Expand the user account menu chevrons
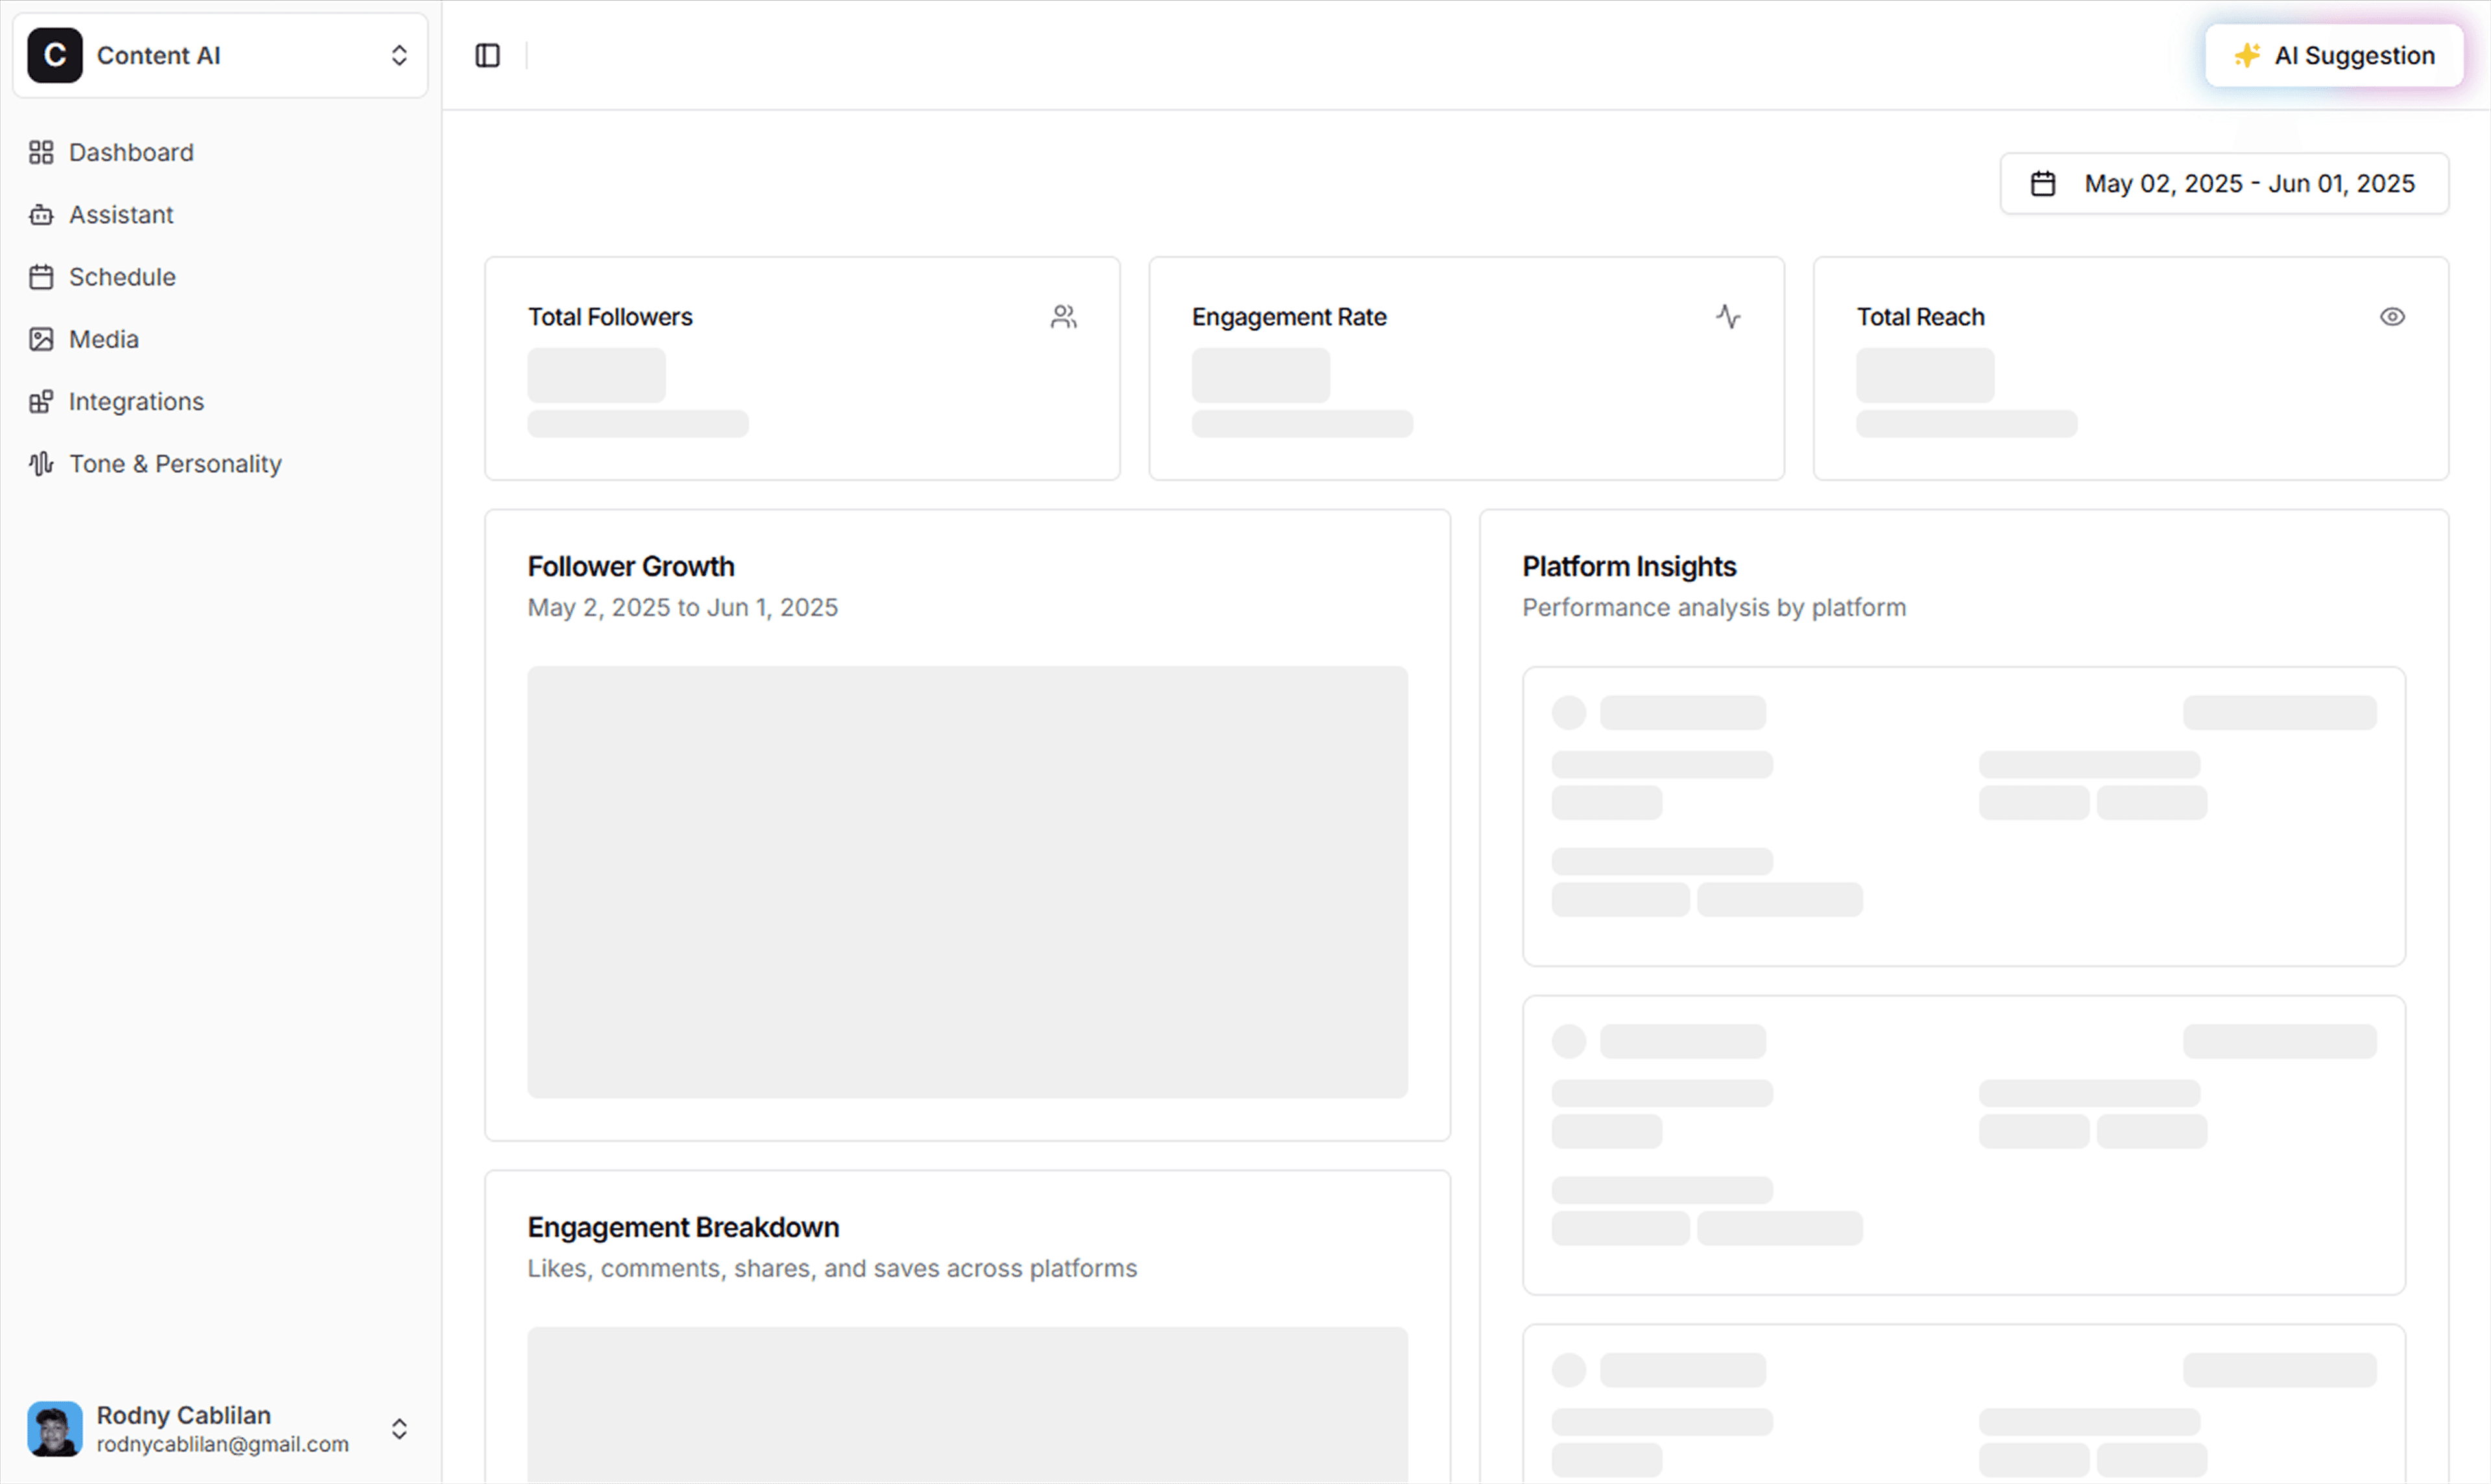The height and width of the screenshot is (1484, 2491). [399, 1429]
